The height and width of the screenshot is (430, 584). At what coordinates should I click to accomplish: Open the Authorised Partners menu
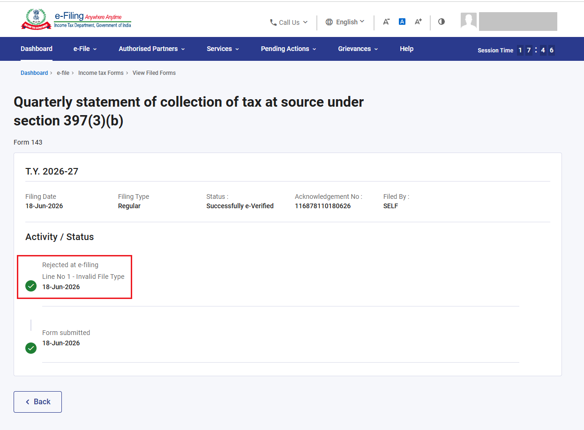point(152,49)
